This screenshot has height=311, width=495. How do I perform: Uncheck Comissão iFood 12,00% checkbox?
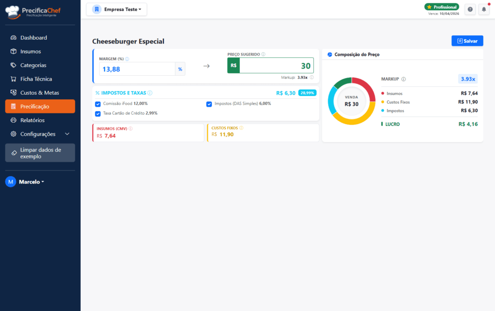click(x=98, y=104)
